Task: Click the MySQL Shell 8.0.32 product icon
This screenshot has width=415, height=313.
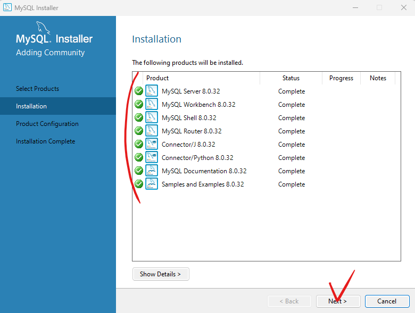Action: tap(152, 117)
